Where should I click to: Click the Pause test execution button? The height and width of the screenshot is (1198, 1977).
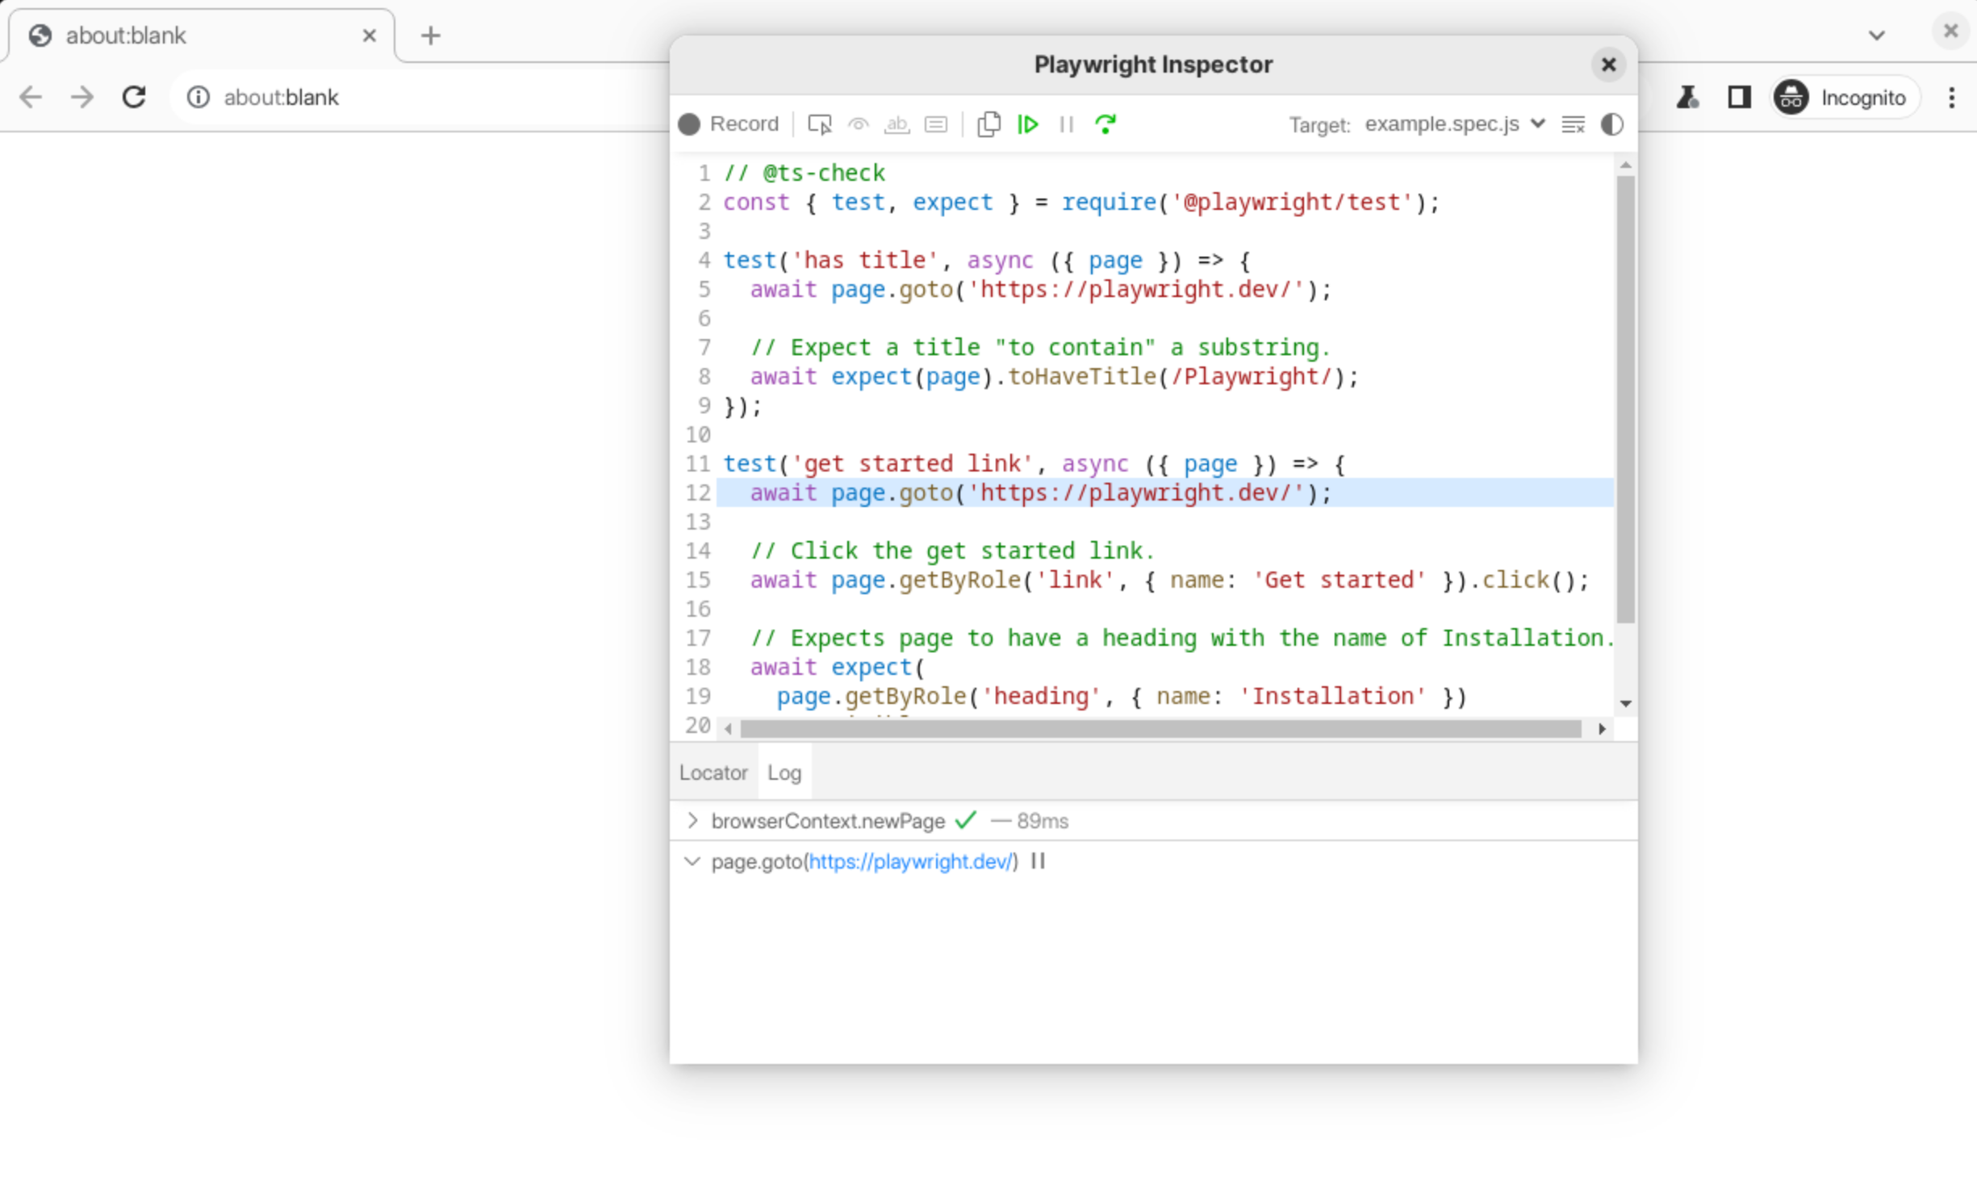(x=1066, y=123)
